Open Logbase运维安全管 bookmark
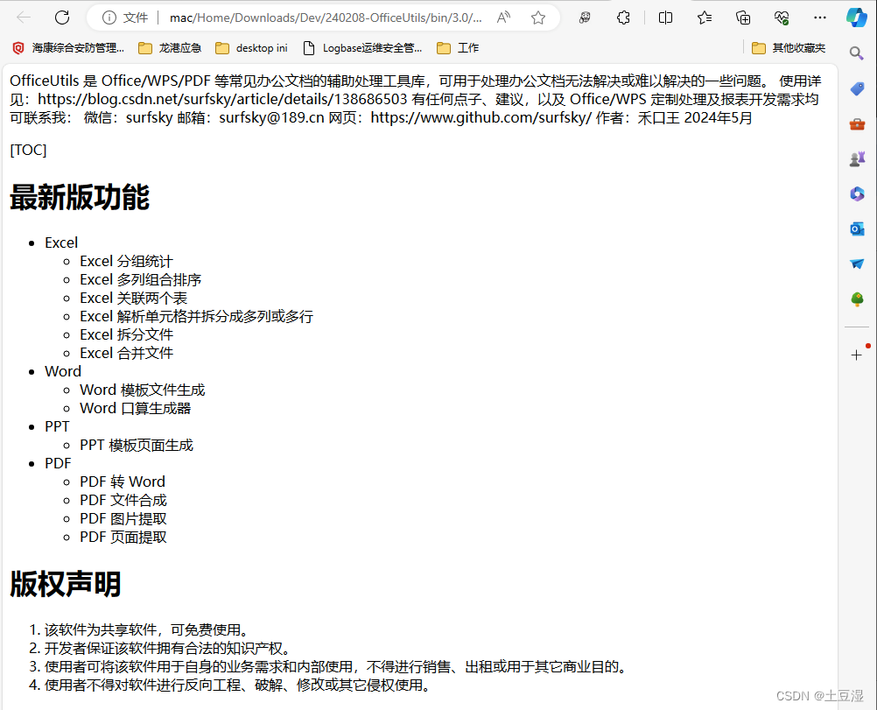This screenshot has height=710, width=877. point(361,48)
